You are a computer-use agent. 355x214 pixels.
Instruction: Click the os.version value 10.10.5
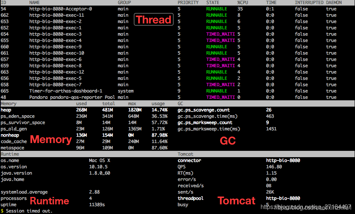tap(99, 167)
